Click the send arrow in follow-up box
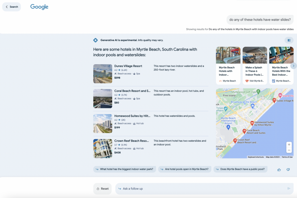 click(x=289, y=189)
